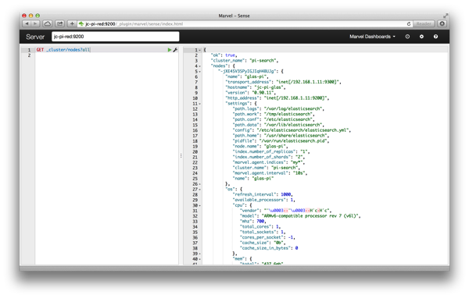Collapse the "os" block at line 27

(200, 190)
